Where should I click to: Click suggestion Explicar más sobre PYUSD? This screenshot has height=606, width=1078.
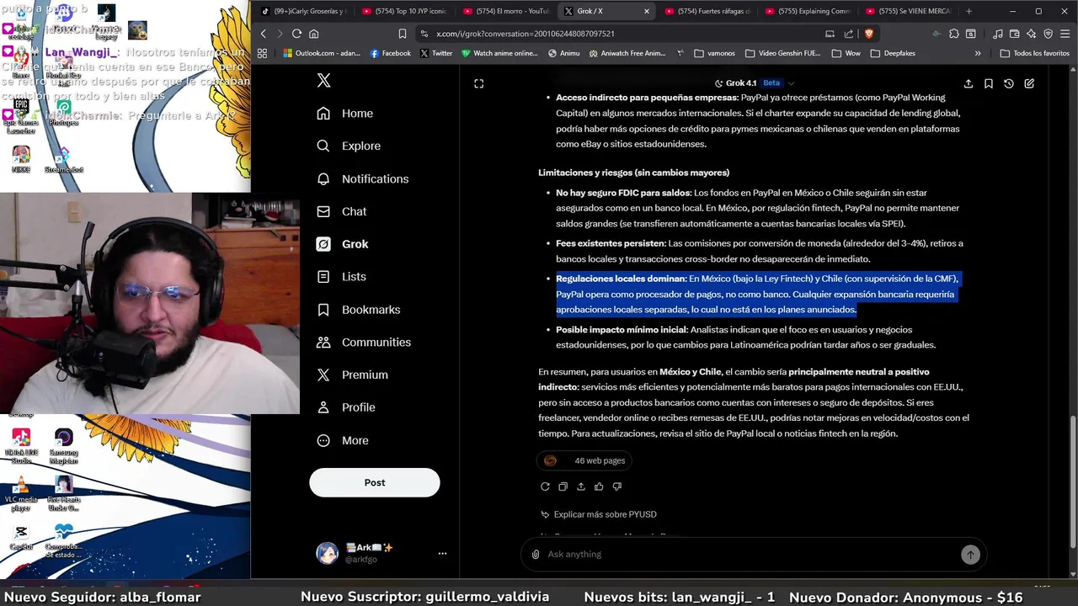click(599, 514)
